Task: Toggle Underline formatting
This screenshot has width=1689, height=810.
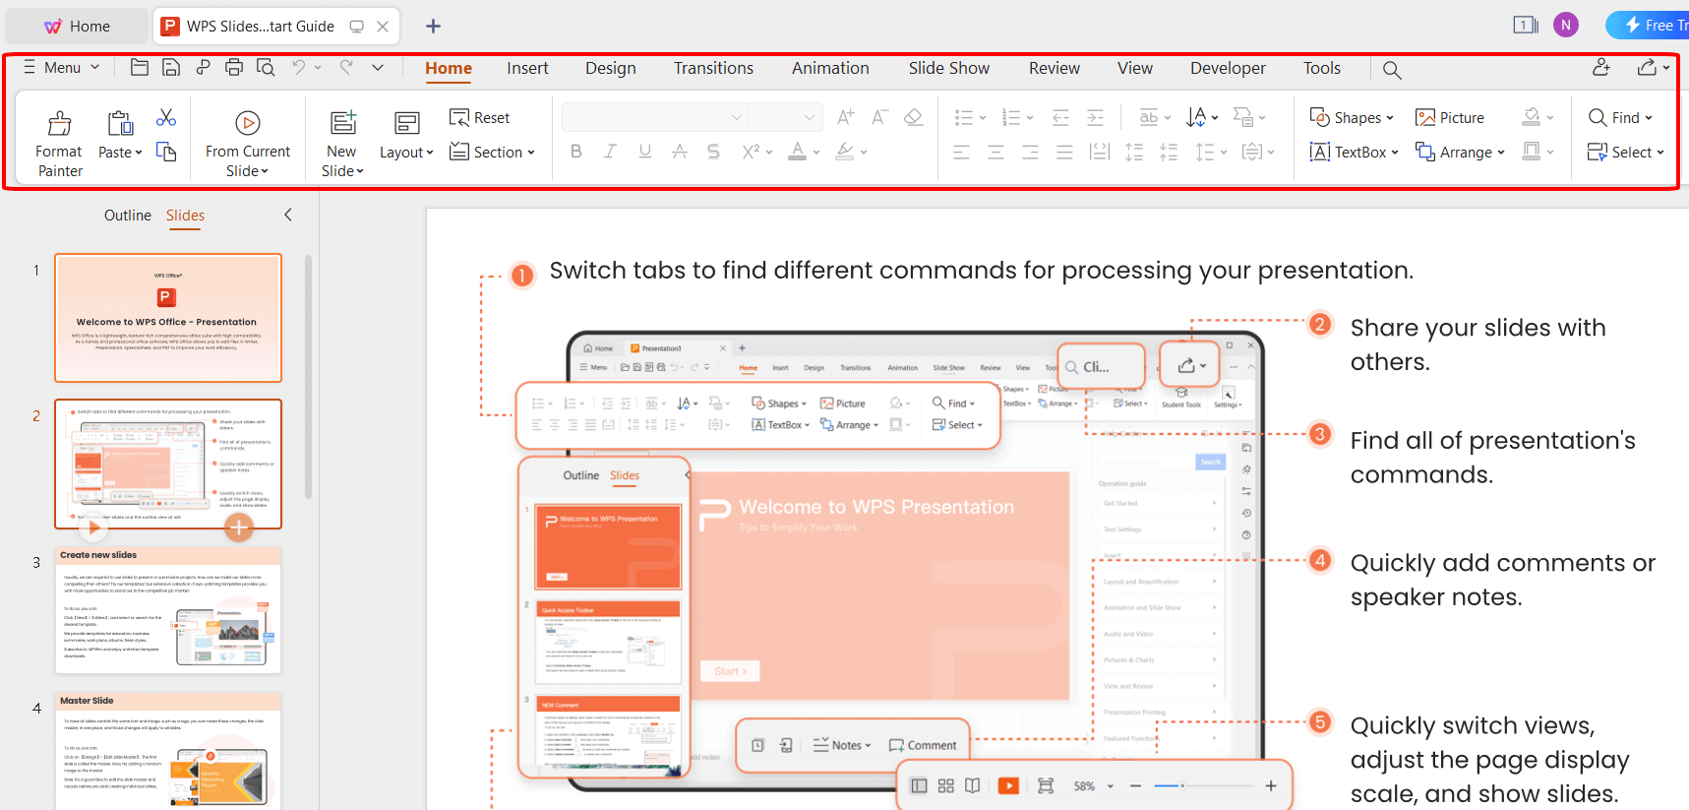Action: [645, 152]
